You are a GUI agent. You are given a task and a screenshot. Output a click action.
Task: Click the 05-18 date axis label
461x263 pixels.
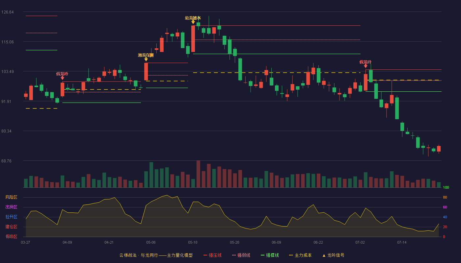click(193, 242)
